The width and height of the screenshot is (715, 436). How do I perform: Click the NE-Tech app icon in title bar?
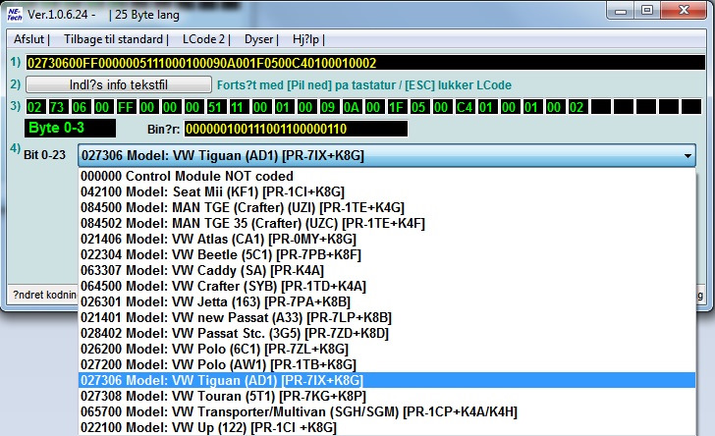coord(15,14)
